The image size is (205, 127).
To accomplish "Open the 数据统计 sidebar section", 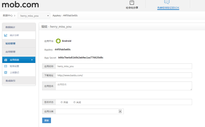I will click(11, 27).
